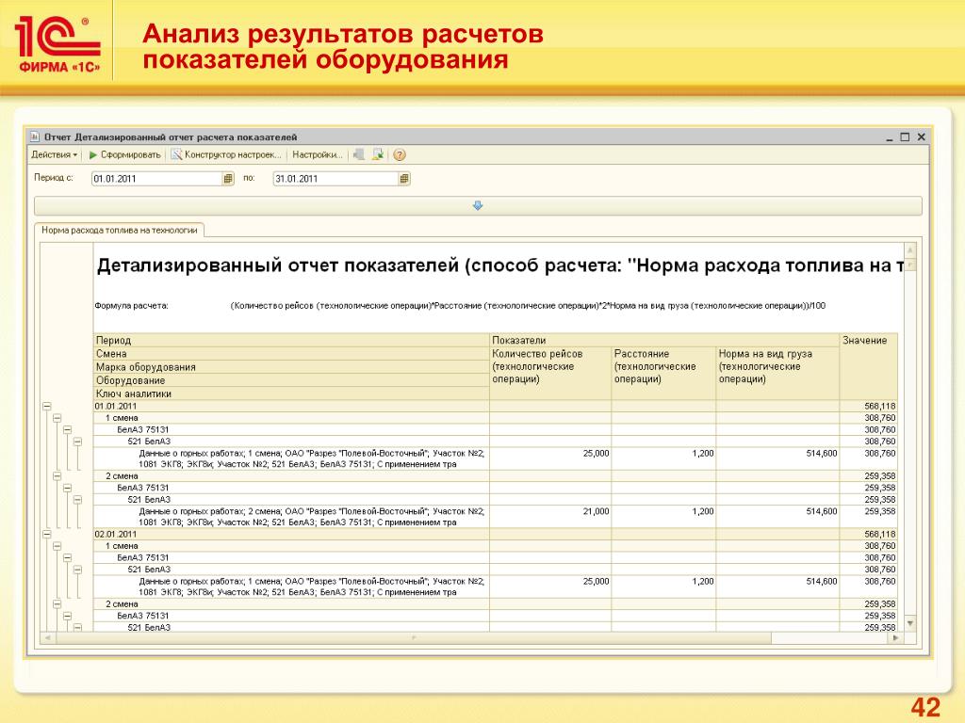This screenshot has width=965, height=723.
Task: Close the Детализированный отчет window
Action: coord(922,137)
